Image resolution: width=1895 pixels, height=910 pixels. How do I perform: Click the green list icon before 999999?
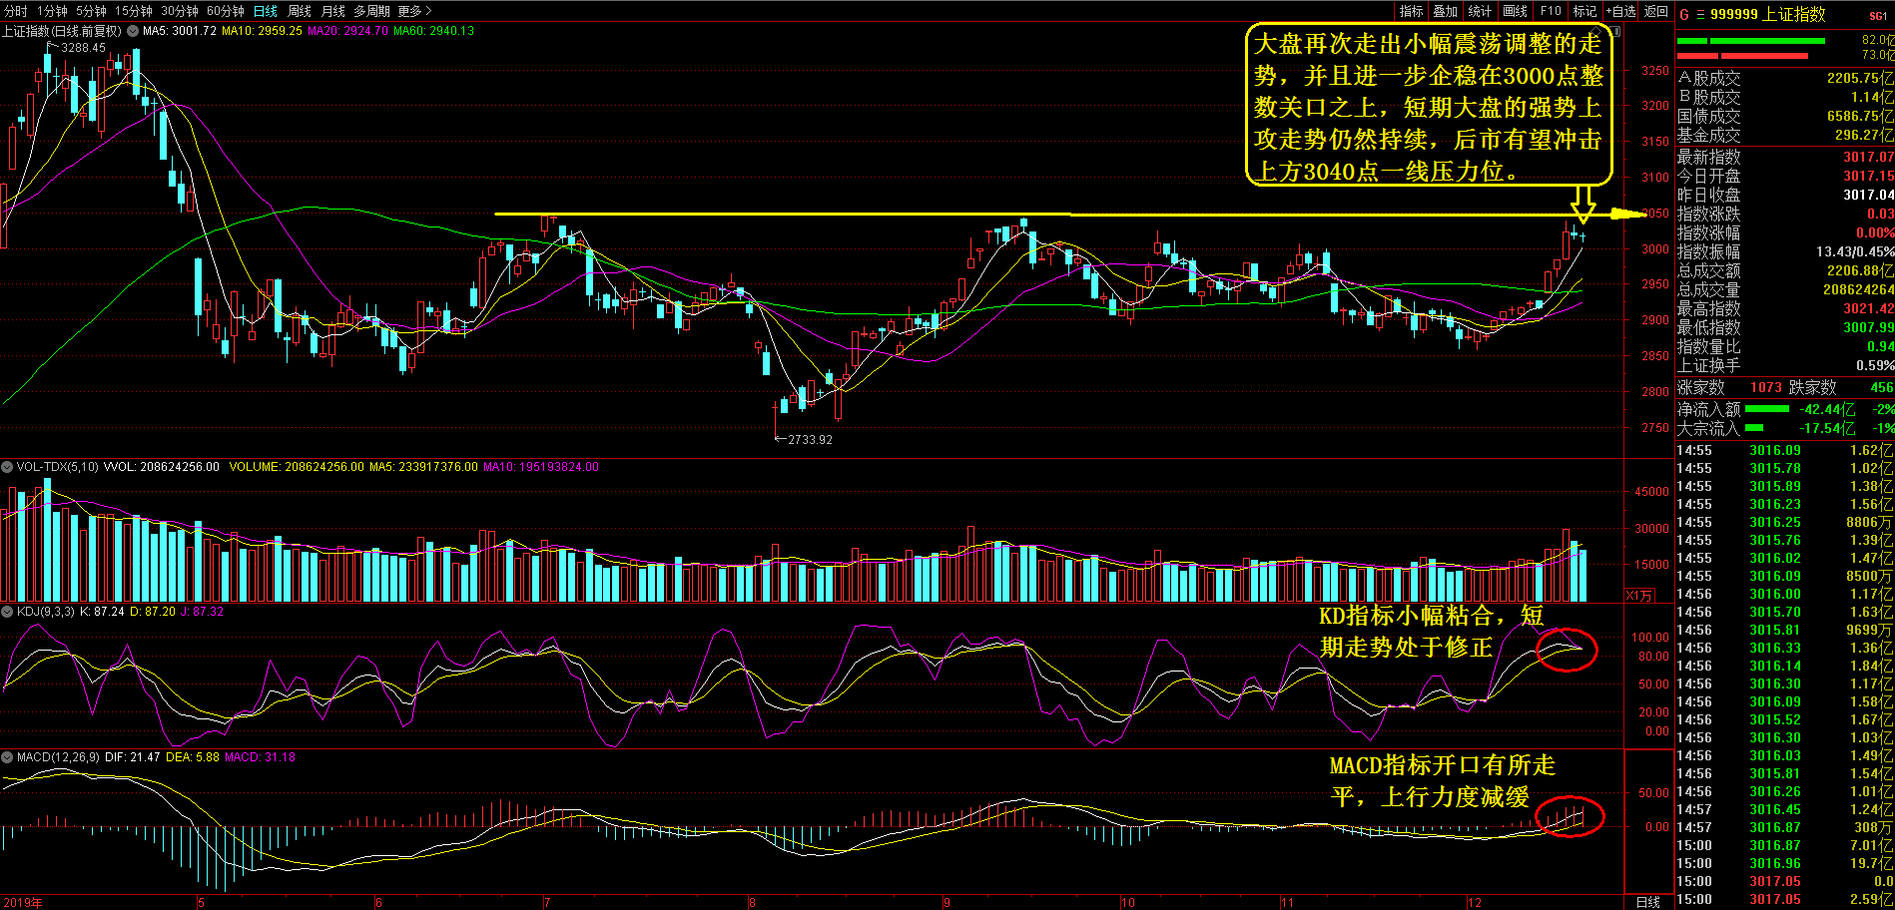[x=1700, y=15]
